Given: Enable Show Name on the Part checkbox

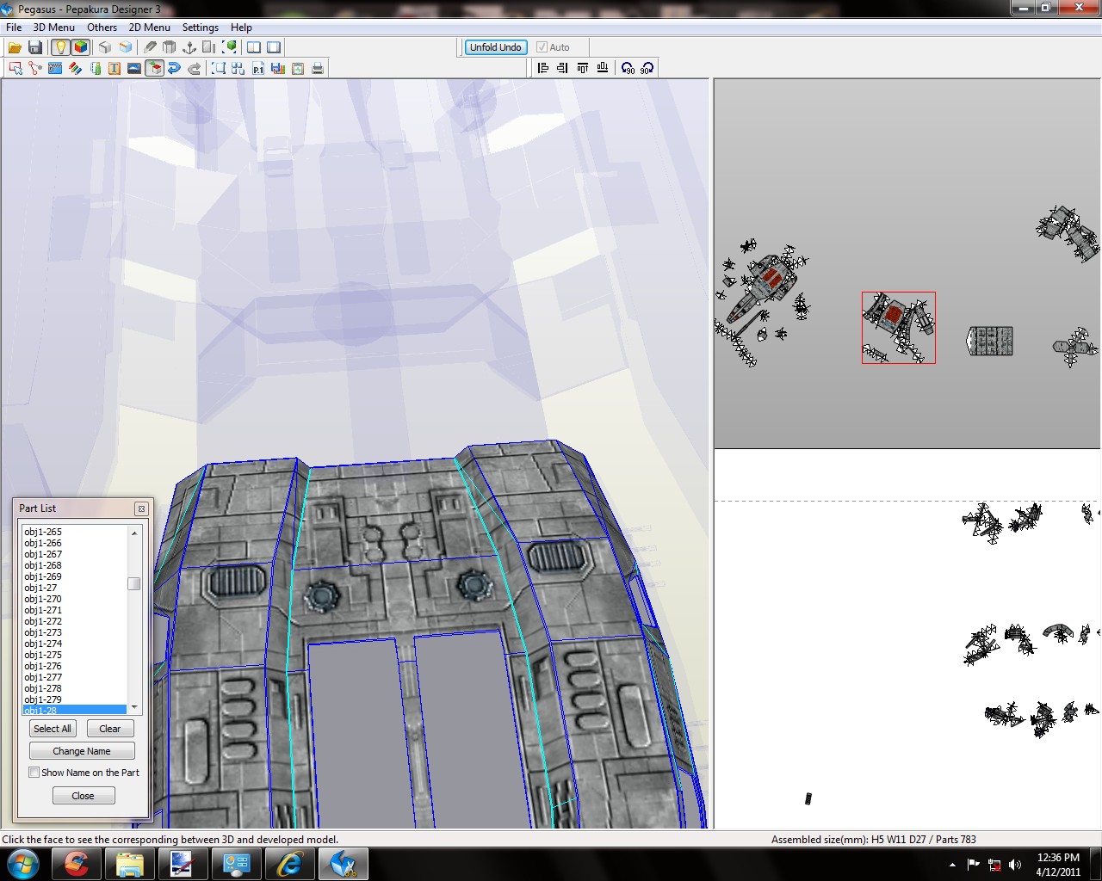Looking at the screenshot, I should click(x=34, y=773).
